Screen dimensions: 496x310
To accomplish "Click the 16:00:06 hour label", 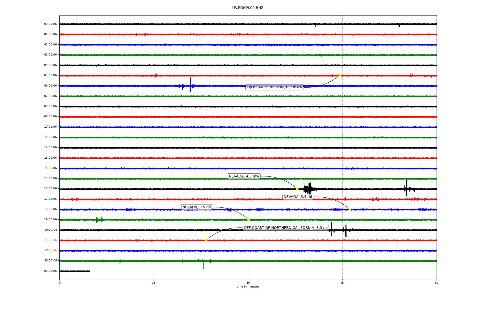I will pos(50,189).
